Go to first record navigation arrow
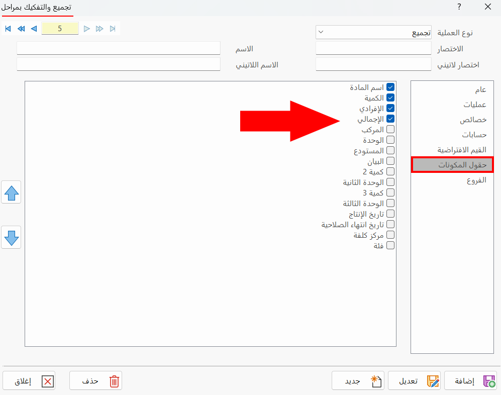This screenshot has width=501, height=395. click(x=9, y=29)
